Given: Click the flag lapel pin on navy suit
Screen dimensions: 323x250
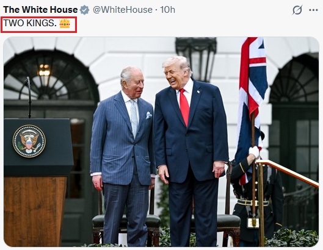Looking at the screenshot, I should 198,91.
